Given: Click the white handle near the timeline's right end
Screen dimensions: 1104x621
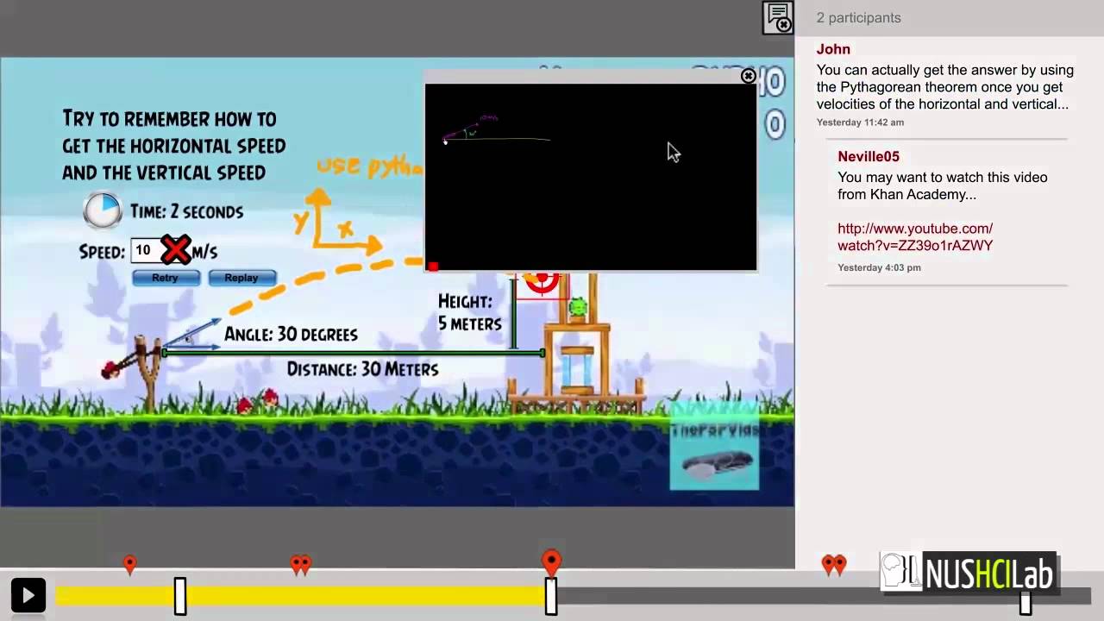Looking at the screenshot, I should (x=1025, y=600).
